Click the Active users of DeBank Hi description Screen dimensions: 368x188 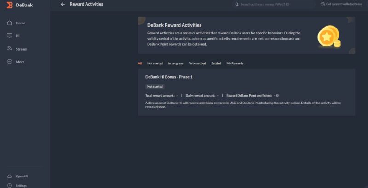pyautogui.click(x=243, y=105)
